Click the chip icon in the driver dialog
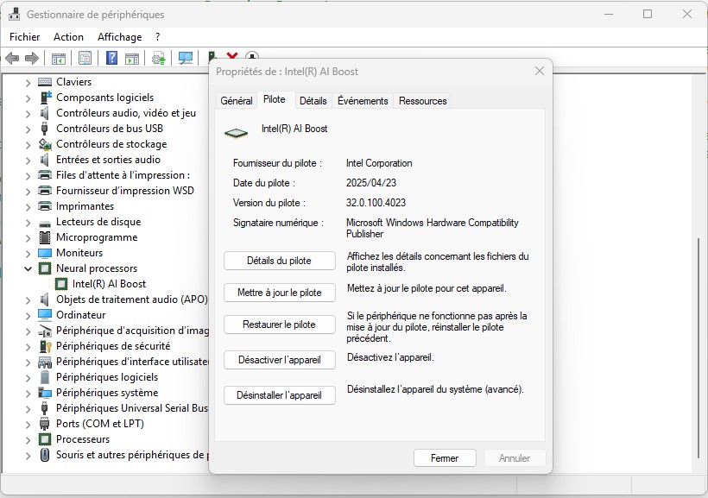 click(x=236, y=132)
